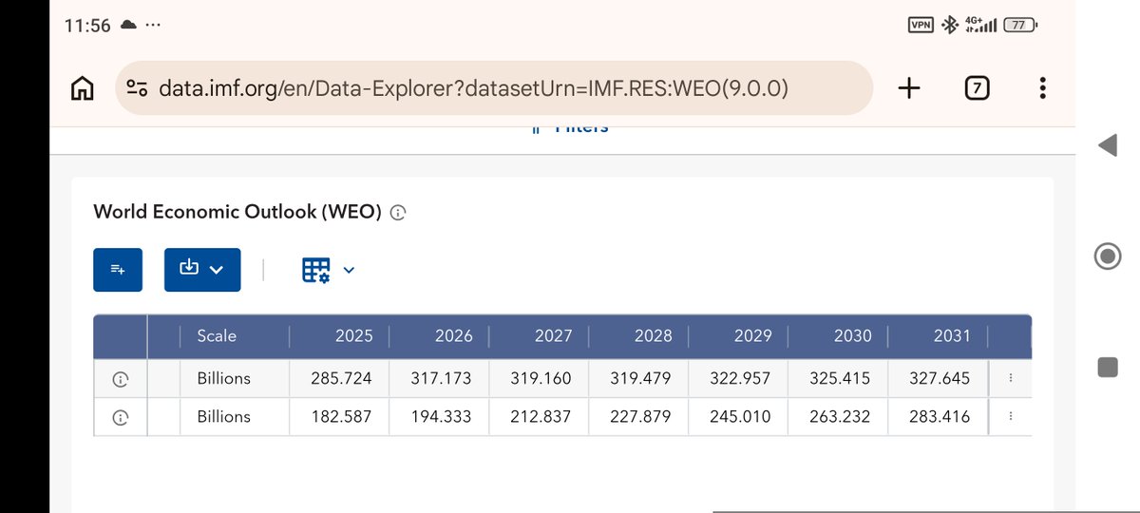Open info icon for the 285.724 row

120,379
